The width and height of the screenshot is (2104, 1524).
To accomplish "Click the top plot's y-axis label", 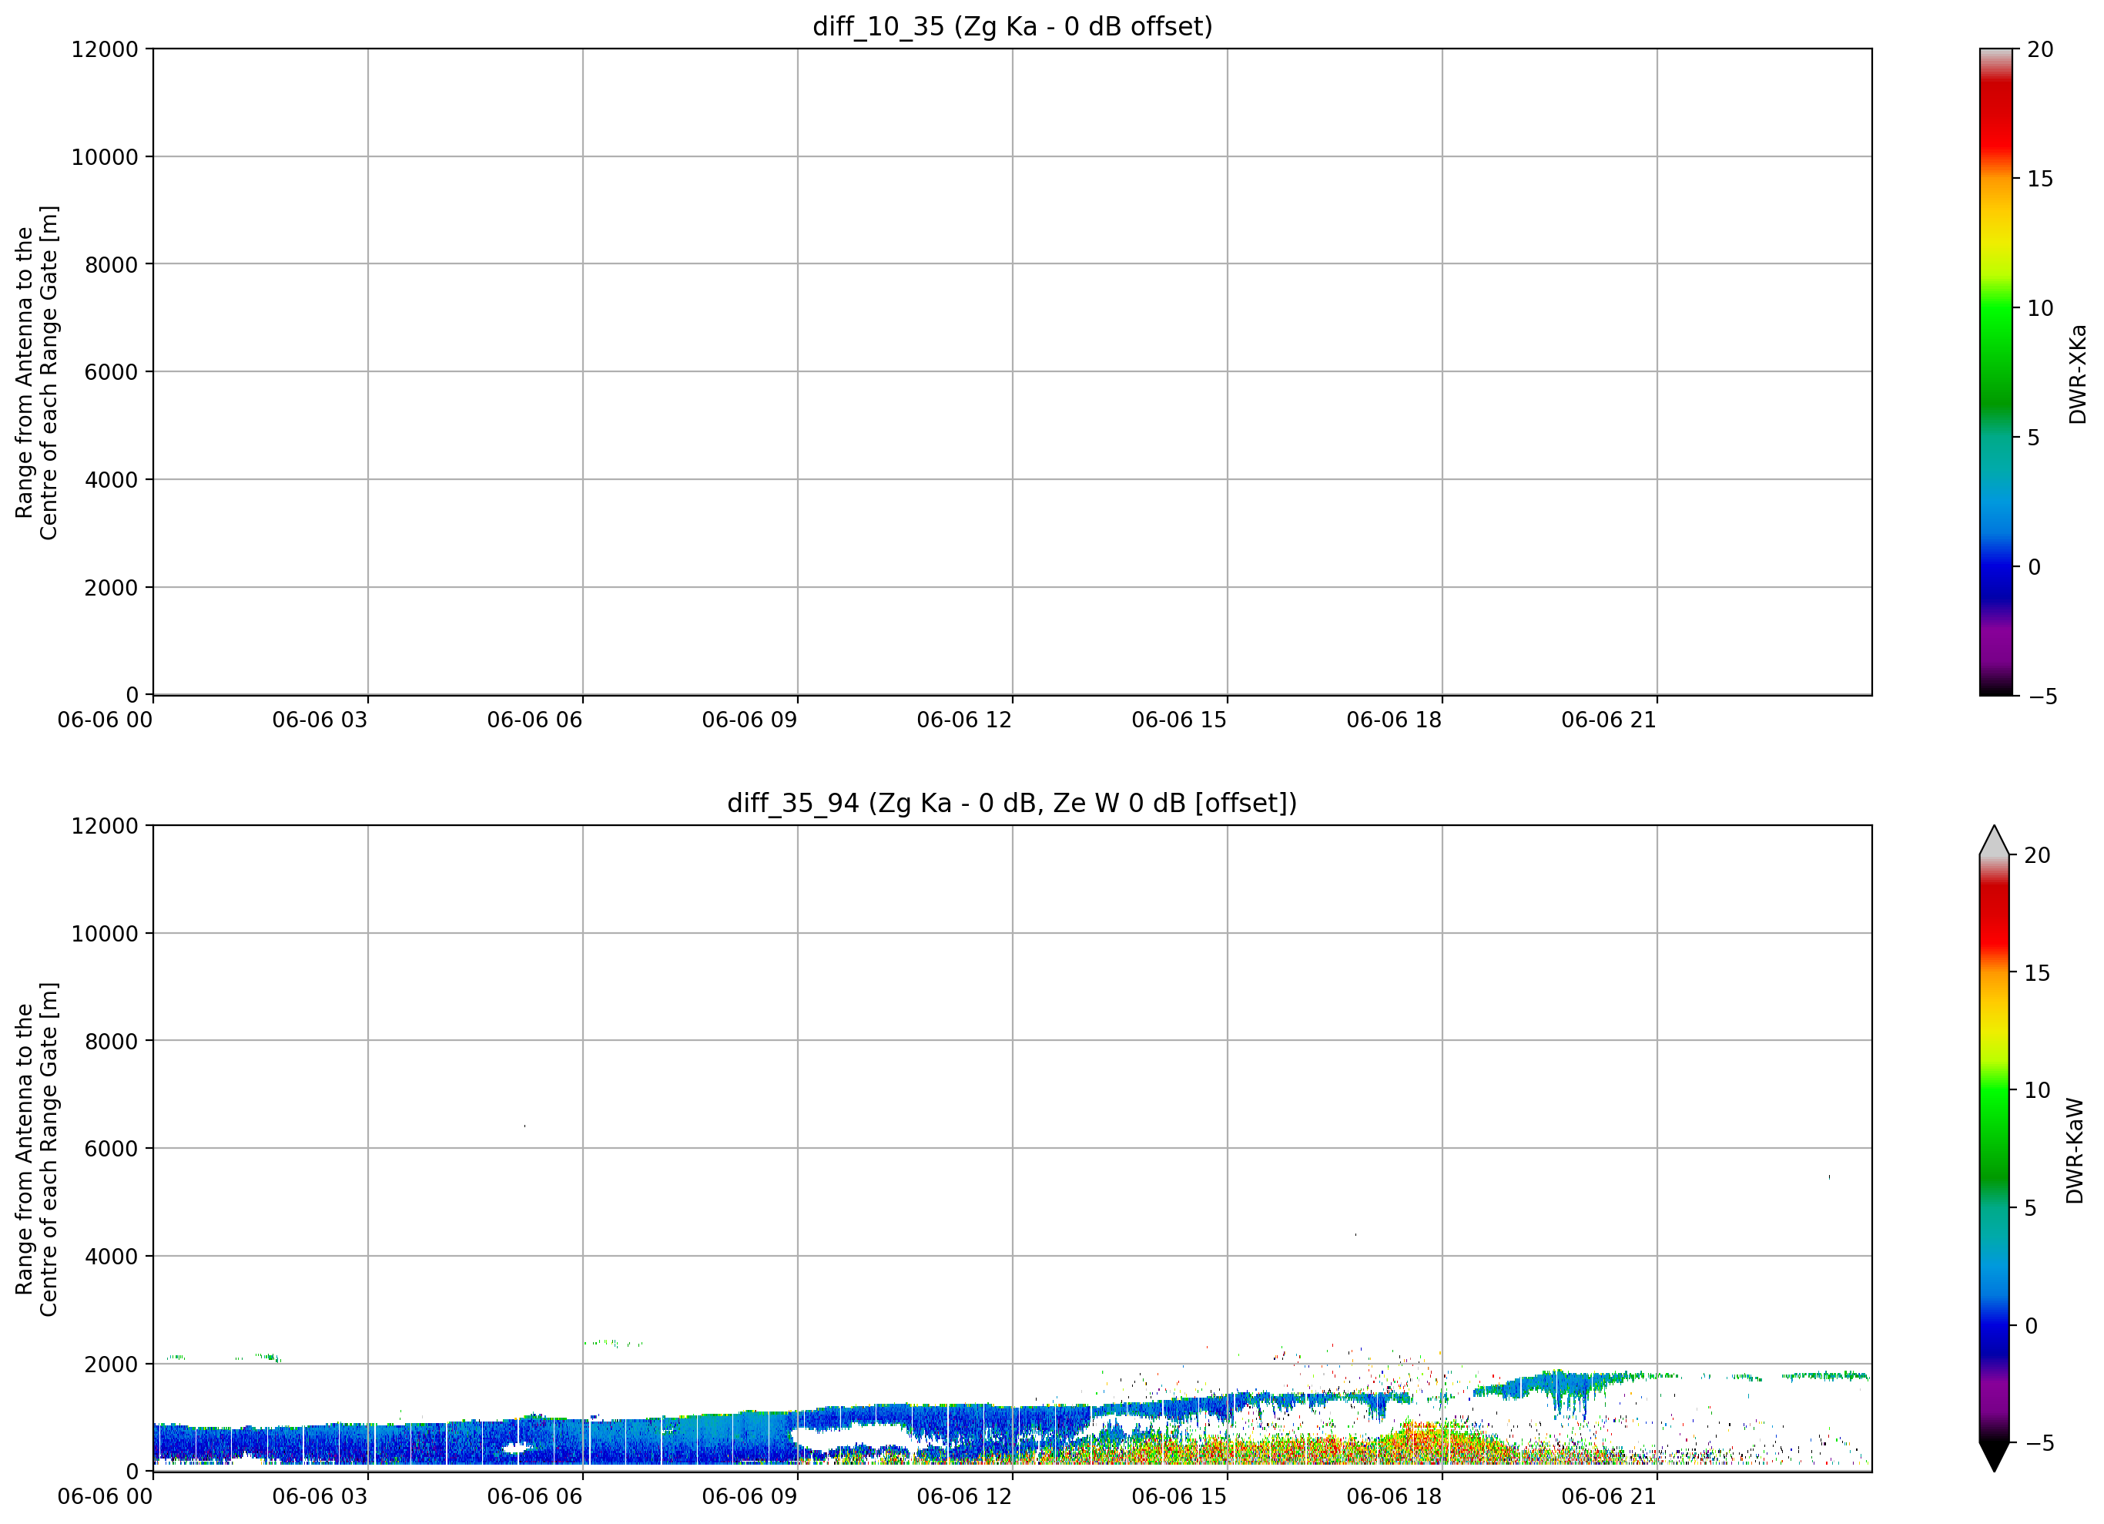I will tap(37, 372).
